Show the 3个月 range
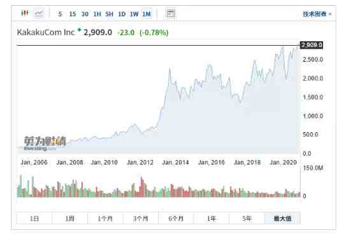The image size is (346, 235). (141, 218)
